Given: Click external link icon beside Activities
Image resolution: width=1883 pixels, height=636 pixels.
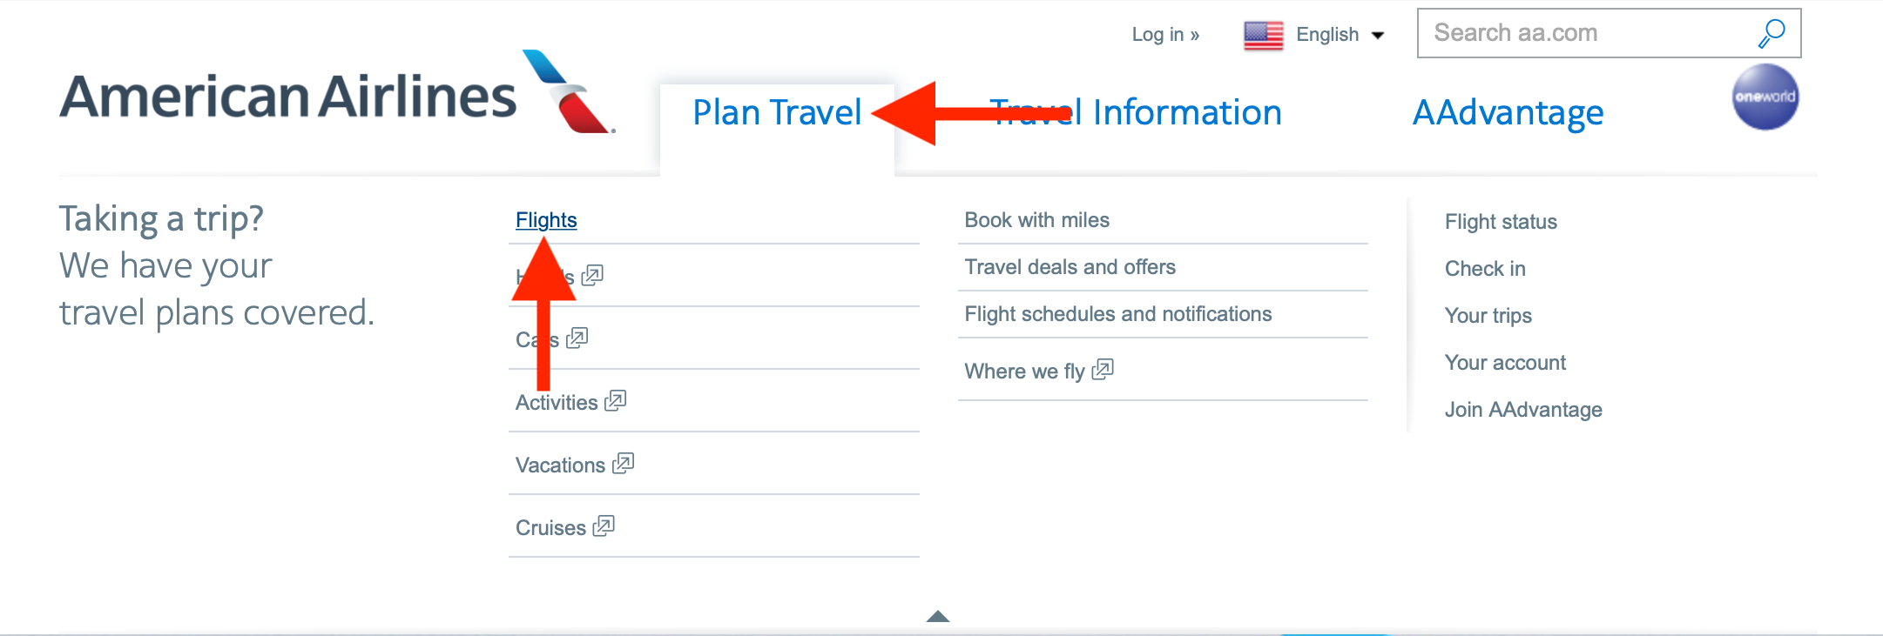Looking at the screenshot, I should (616, 400).
